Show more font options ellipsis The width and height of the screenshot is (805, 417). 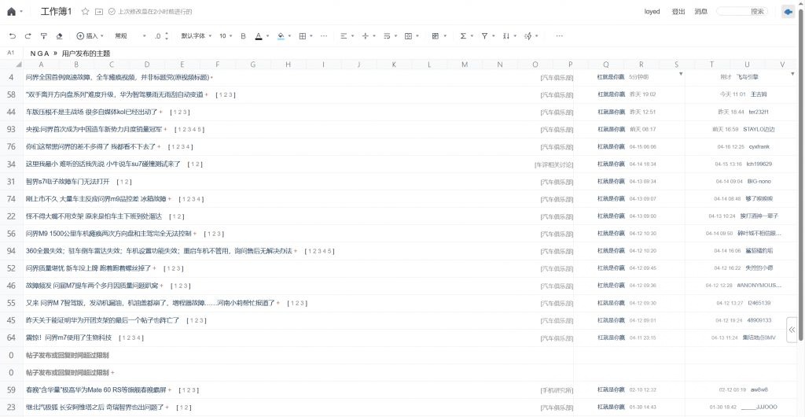324,36
